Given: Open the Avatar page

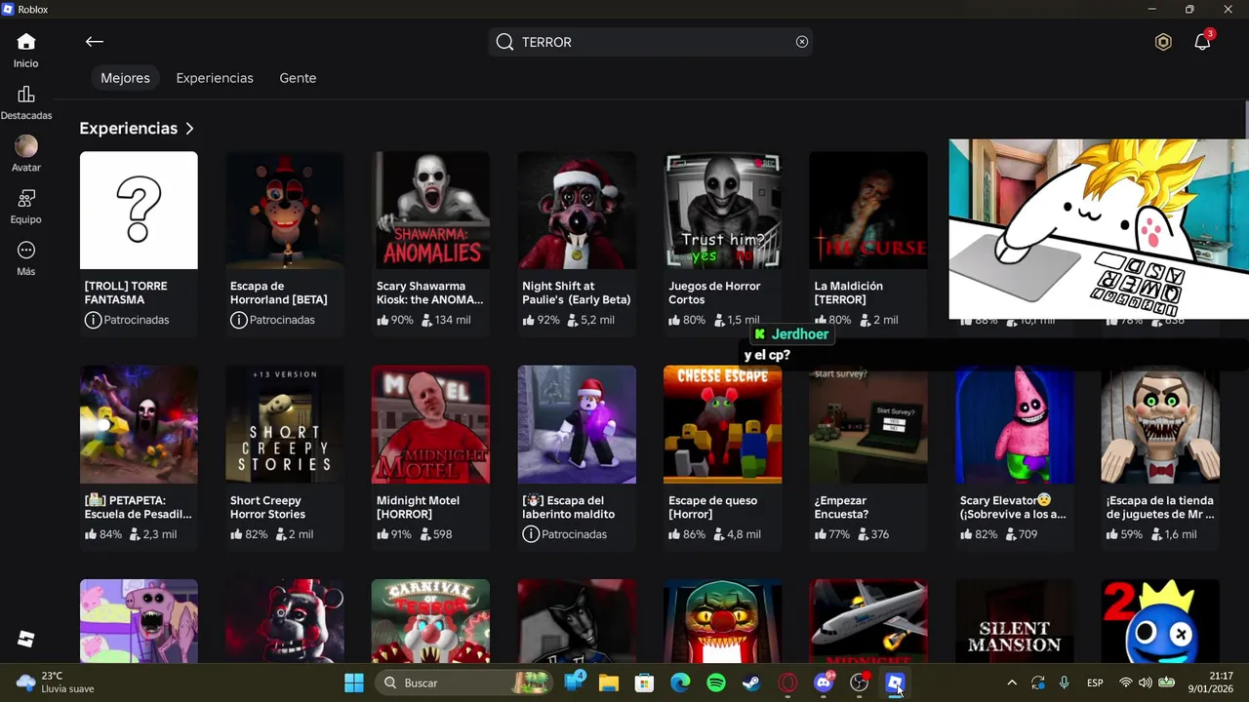Looking at the screenshot, I should click(26, 155).
